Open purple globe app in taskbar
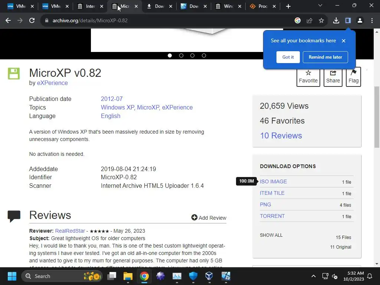This screenshot has width=380, height=285. click(x=160, y=276)
